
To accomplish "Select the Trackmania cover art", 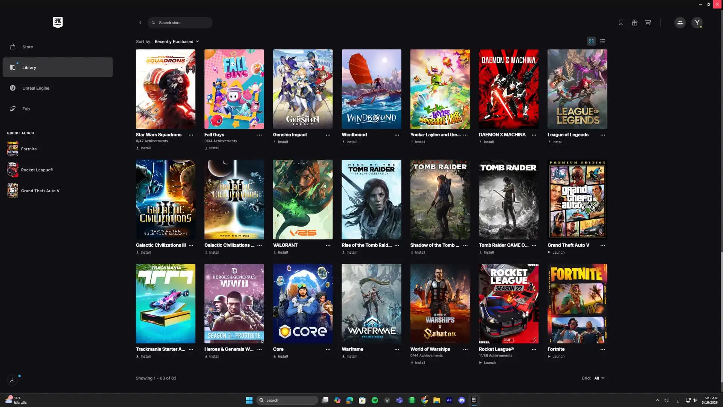I will point(166,303).
